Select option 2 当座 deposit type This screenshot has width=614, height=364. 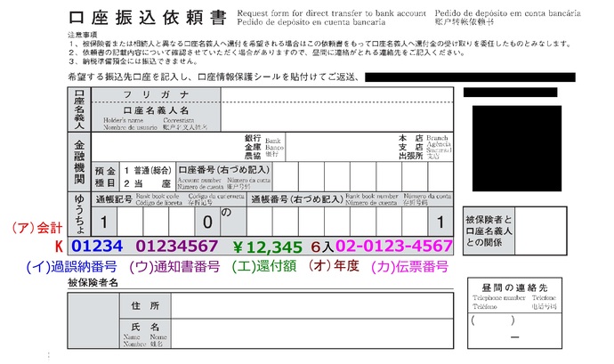(148, 183)
